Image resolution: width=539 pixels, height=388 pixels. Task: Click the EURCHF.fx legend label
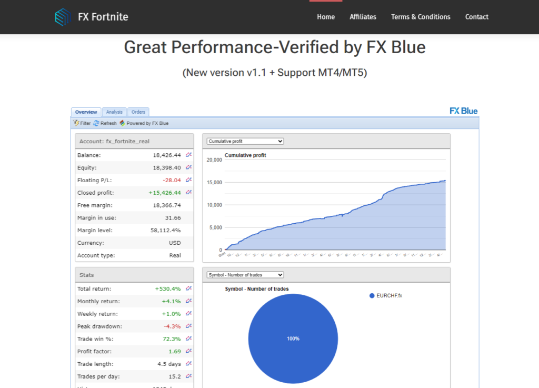(x=389, y=295)
